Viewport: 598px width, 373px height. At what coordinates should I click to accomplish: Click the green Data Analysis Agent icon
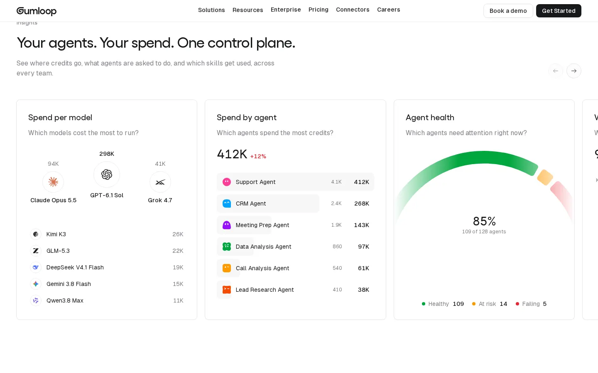click(x=227, y=247)
